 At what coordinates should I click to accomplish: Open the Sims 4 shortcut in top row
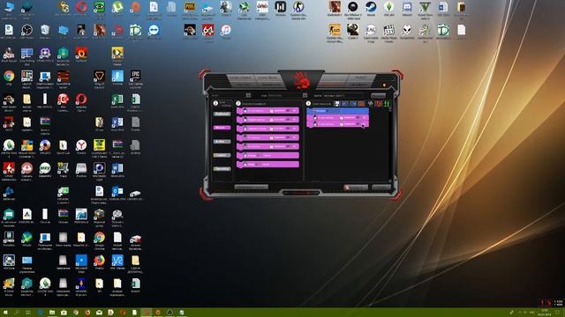(388, 7)
